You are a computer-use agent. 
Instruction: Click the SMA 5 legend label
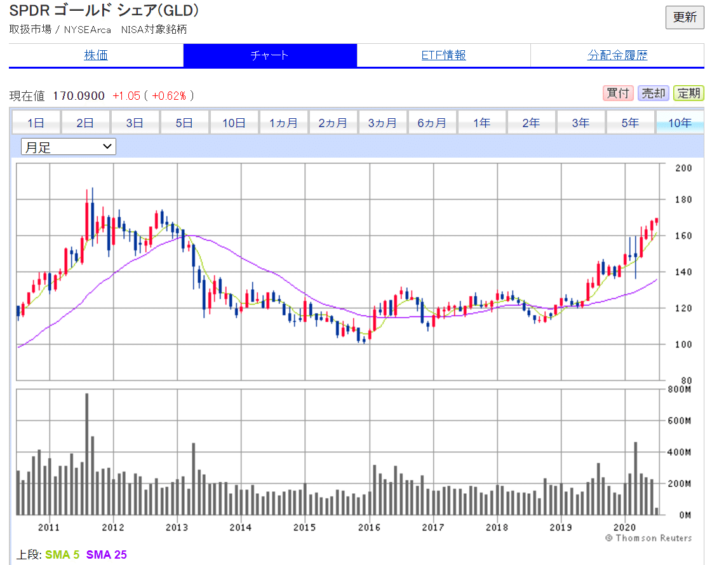(x=62, y=555)
